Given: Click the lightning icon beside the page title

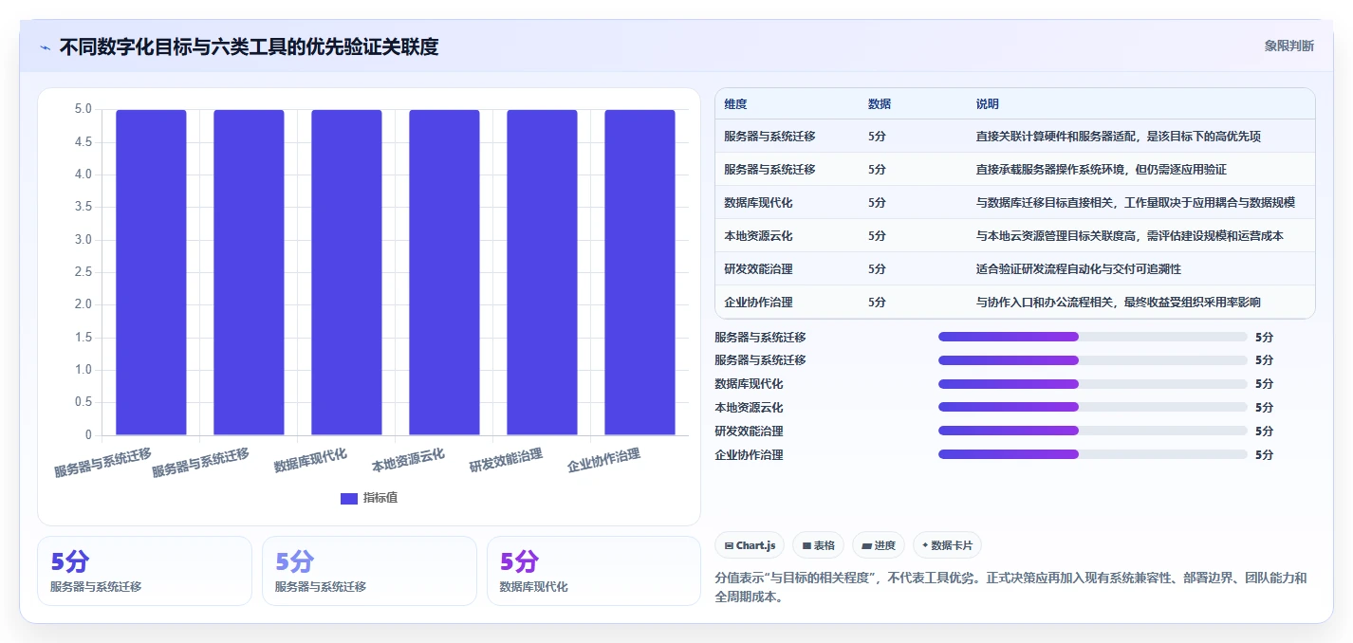Looking at the screenshot, I should click(46, 46).
